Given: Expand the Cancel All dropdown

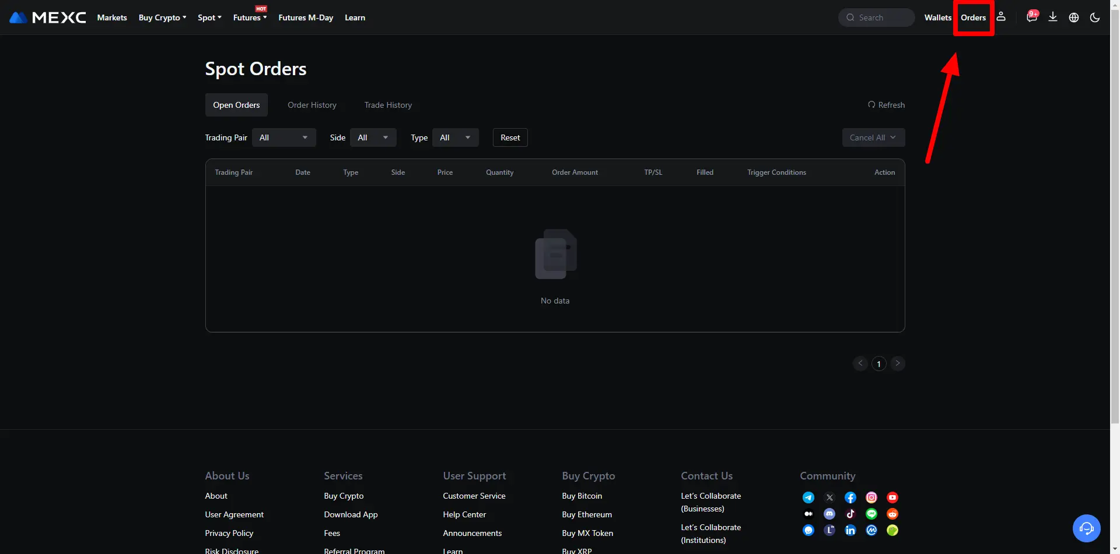Looking at the screenshot, I should pyautogui.click(x=873, y=137).
